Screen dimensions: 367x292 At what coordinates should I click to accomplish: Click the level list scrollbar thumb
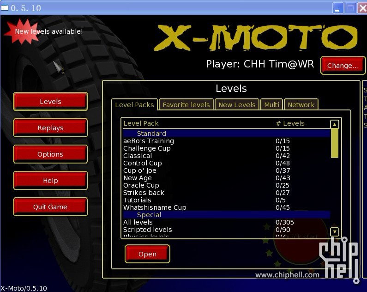(335, 143)
